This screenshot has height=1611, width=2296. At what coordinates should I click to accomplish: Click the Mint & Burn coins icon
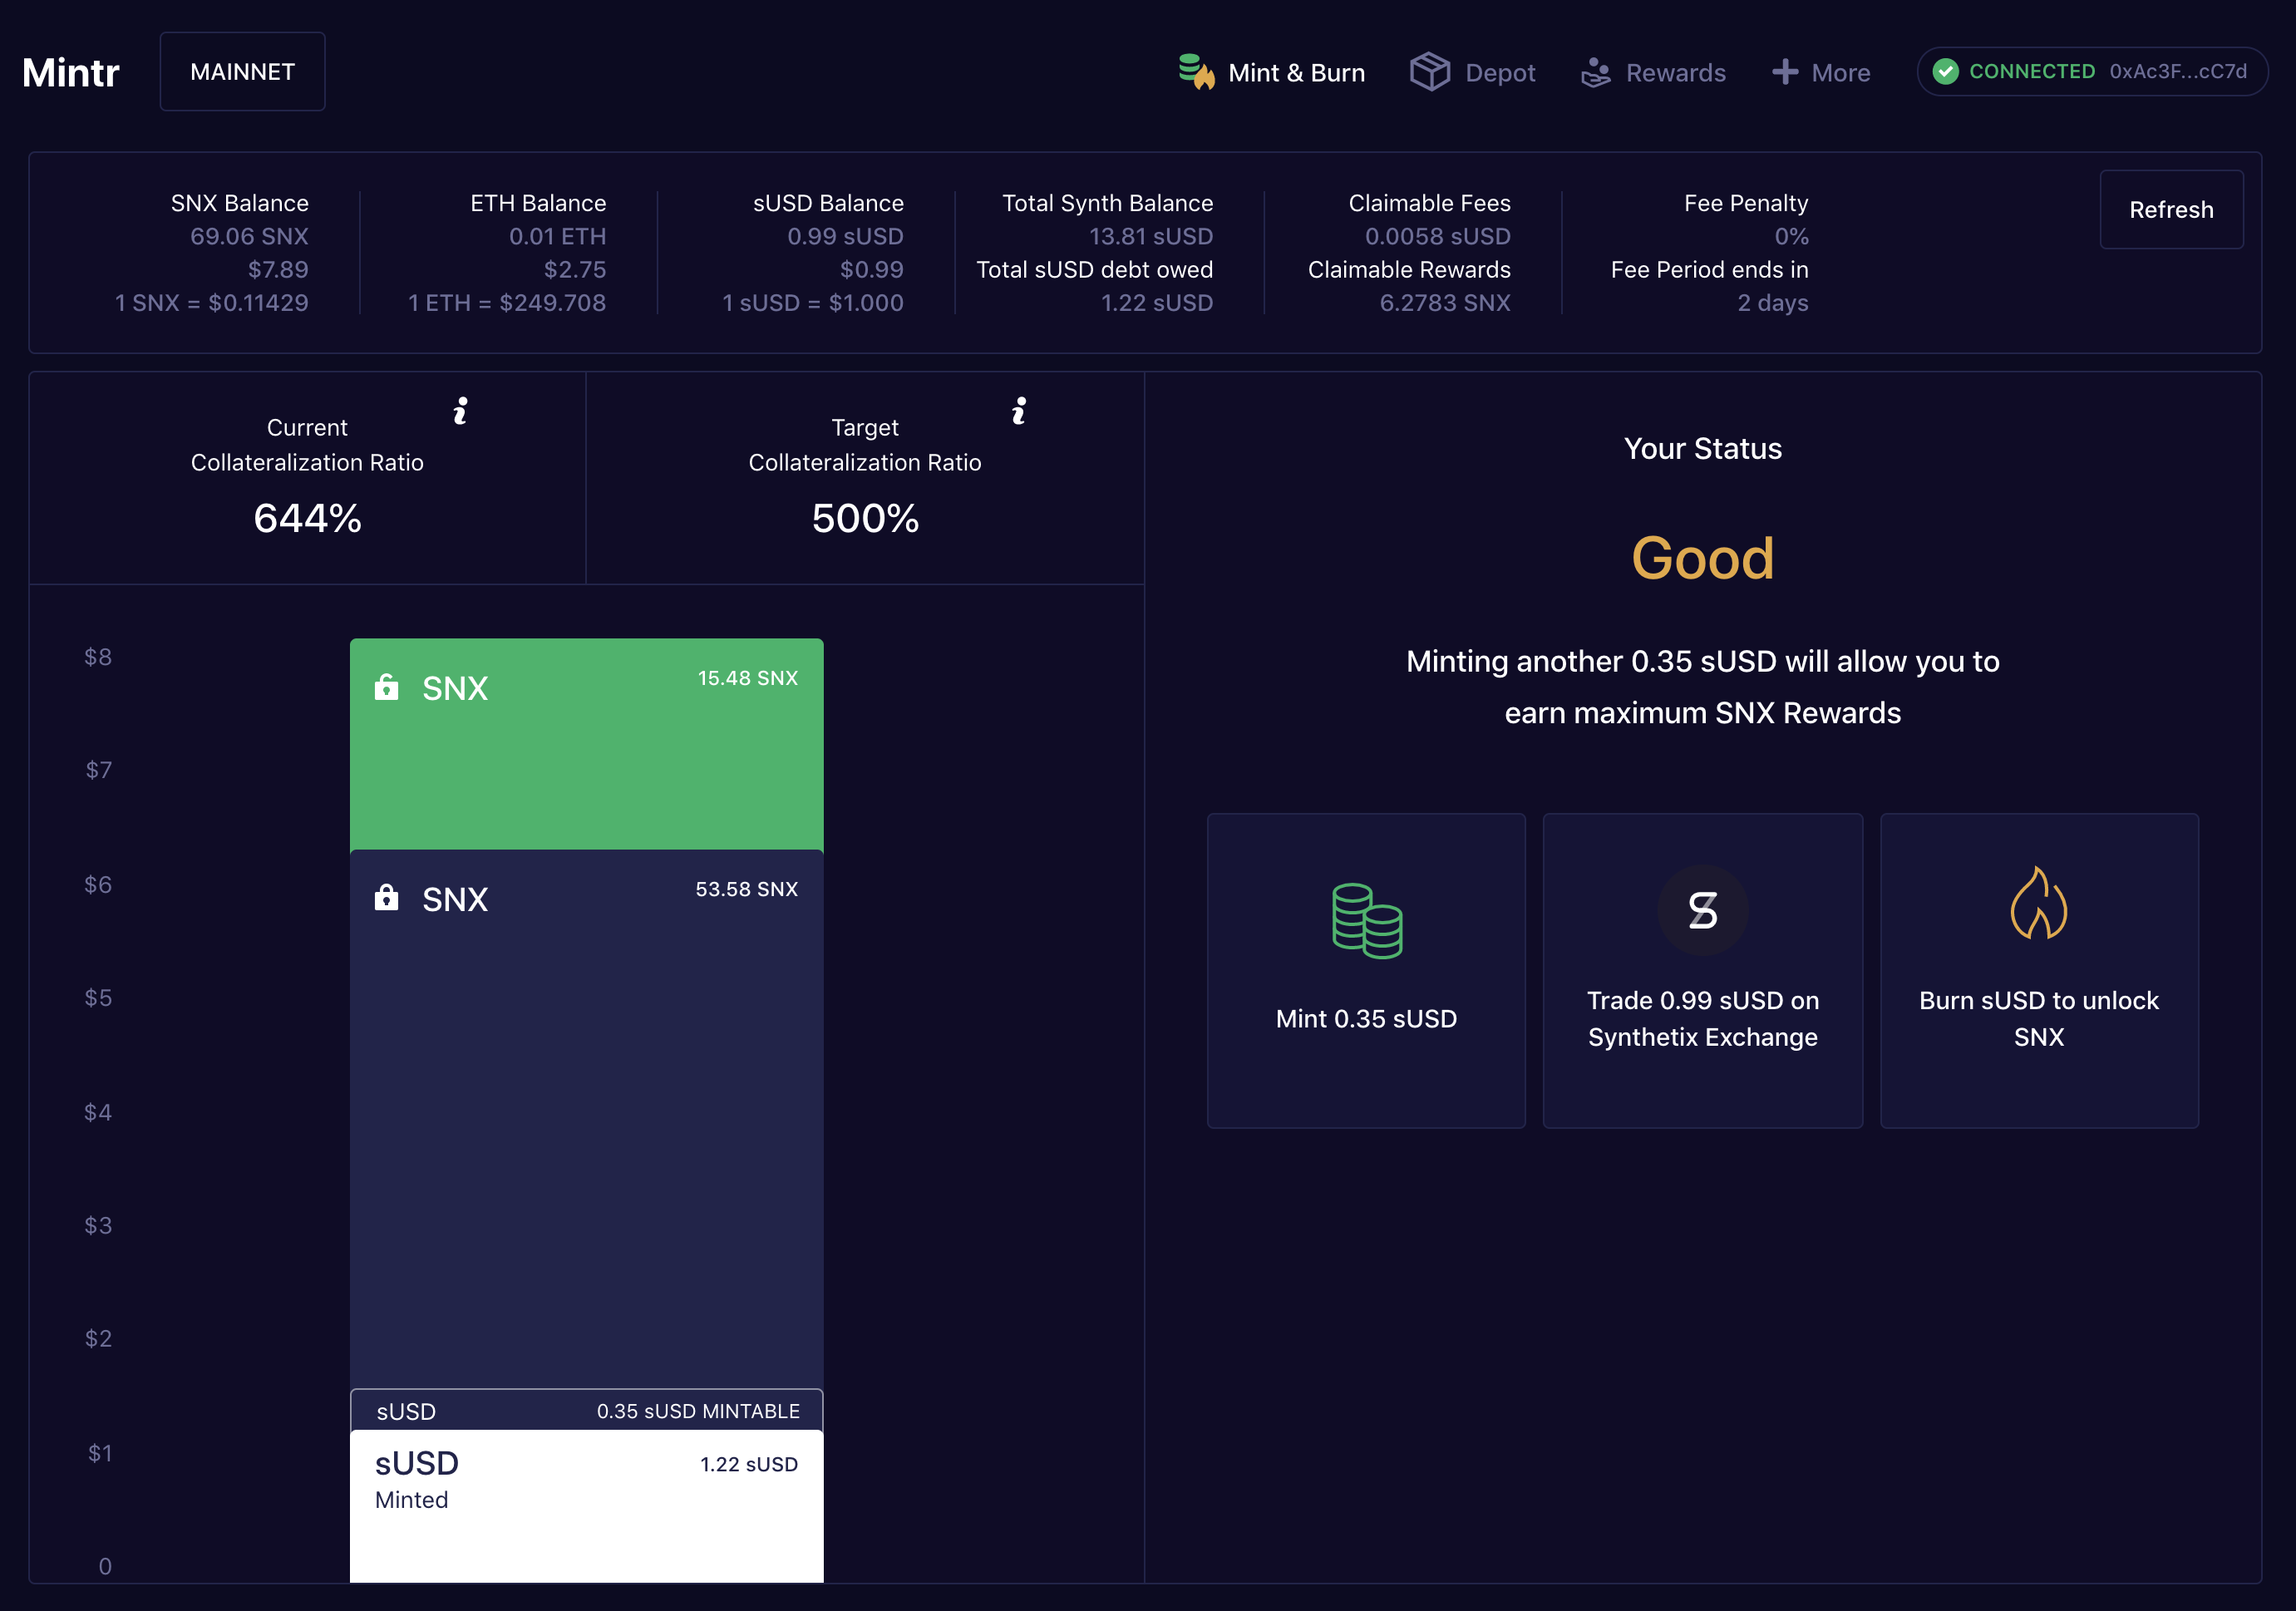(1196, 72)
